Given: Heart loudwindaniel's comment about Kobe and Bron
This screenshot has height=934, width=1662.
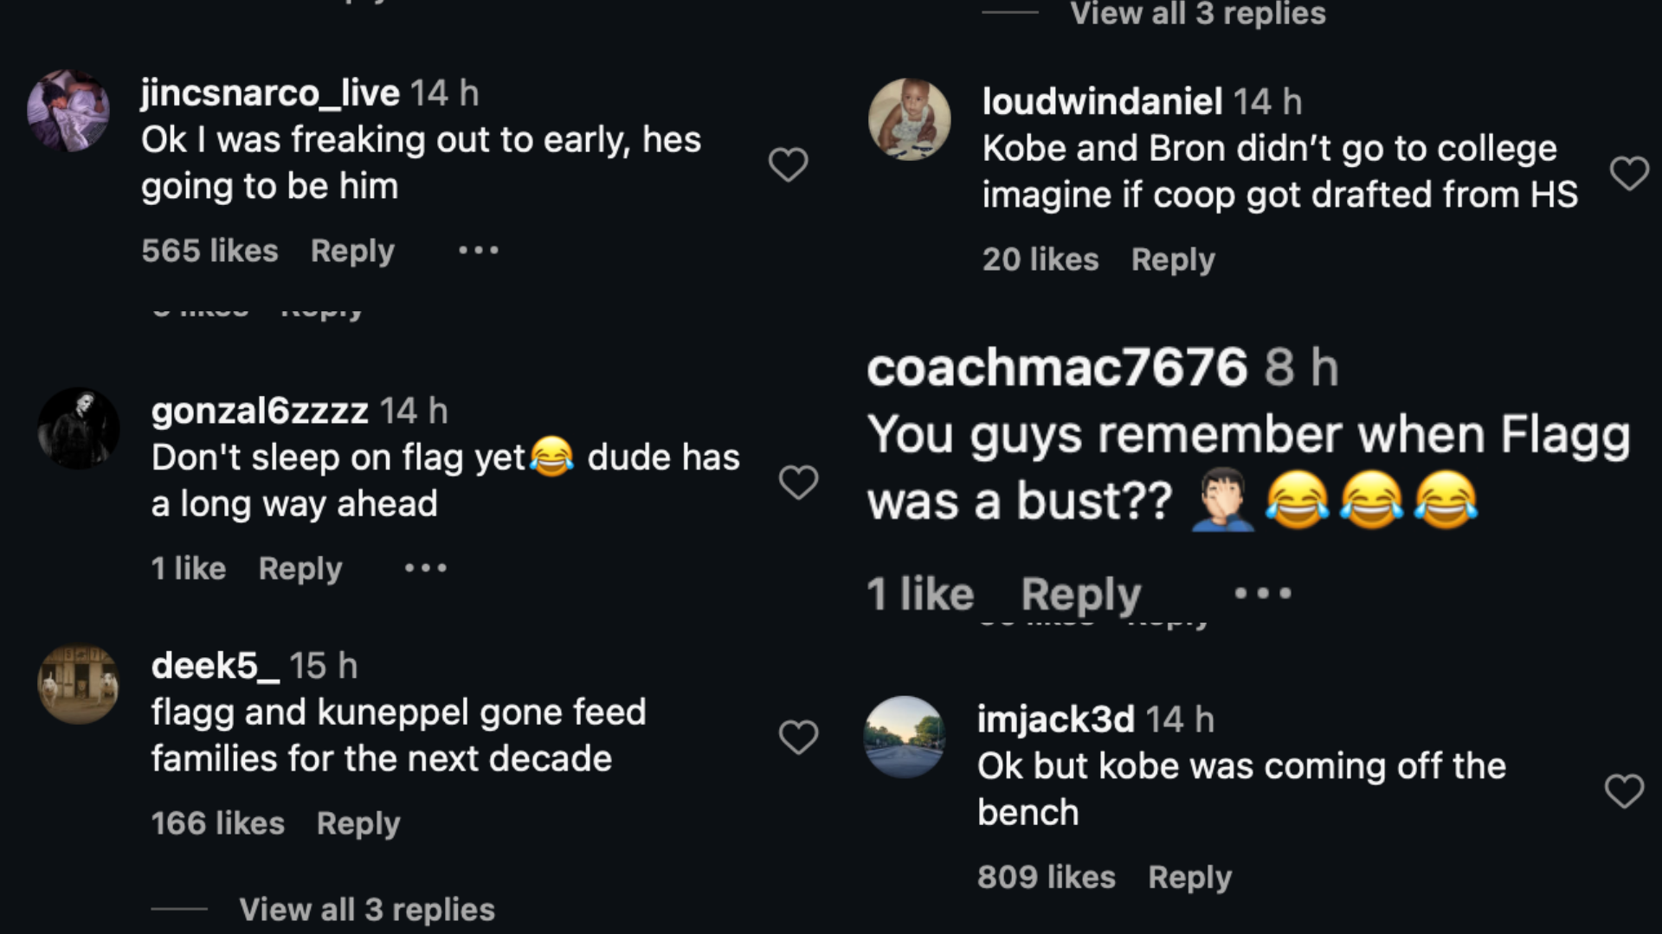Looking at the screenshot, I should tap(1629, 174).
